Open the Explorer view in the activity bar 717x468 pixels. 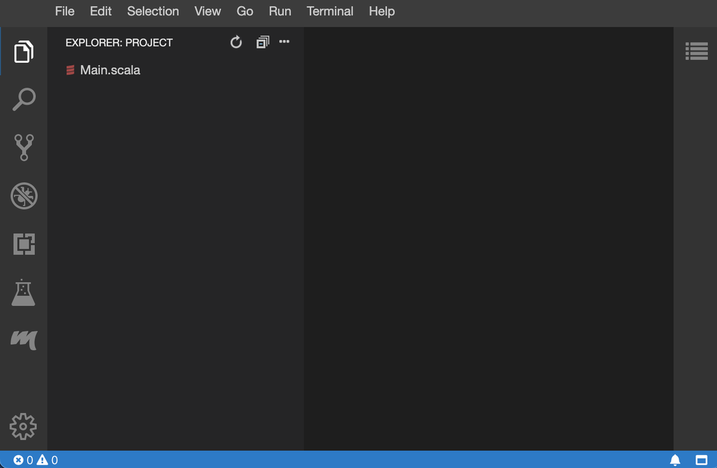24,51
